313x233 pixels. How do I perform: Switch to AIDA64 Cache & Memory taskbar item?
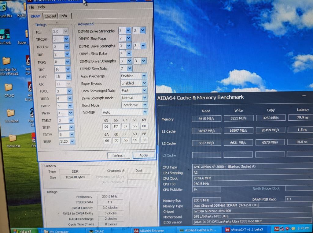(198, 230)
